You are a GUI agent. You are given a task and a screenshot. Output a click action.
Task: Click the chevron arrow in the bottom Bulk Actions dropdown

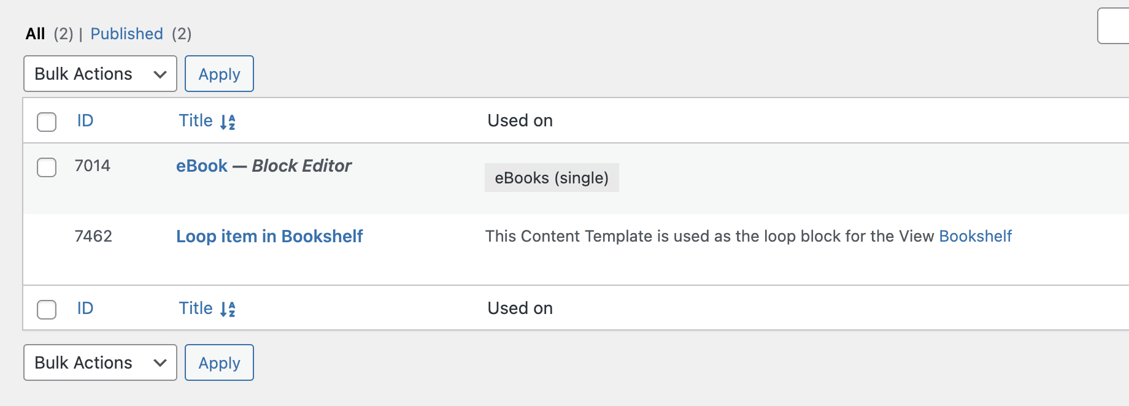[x=160, y=363]
